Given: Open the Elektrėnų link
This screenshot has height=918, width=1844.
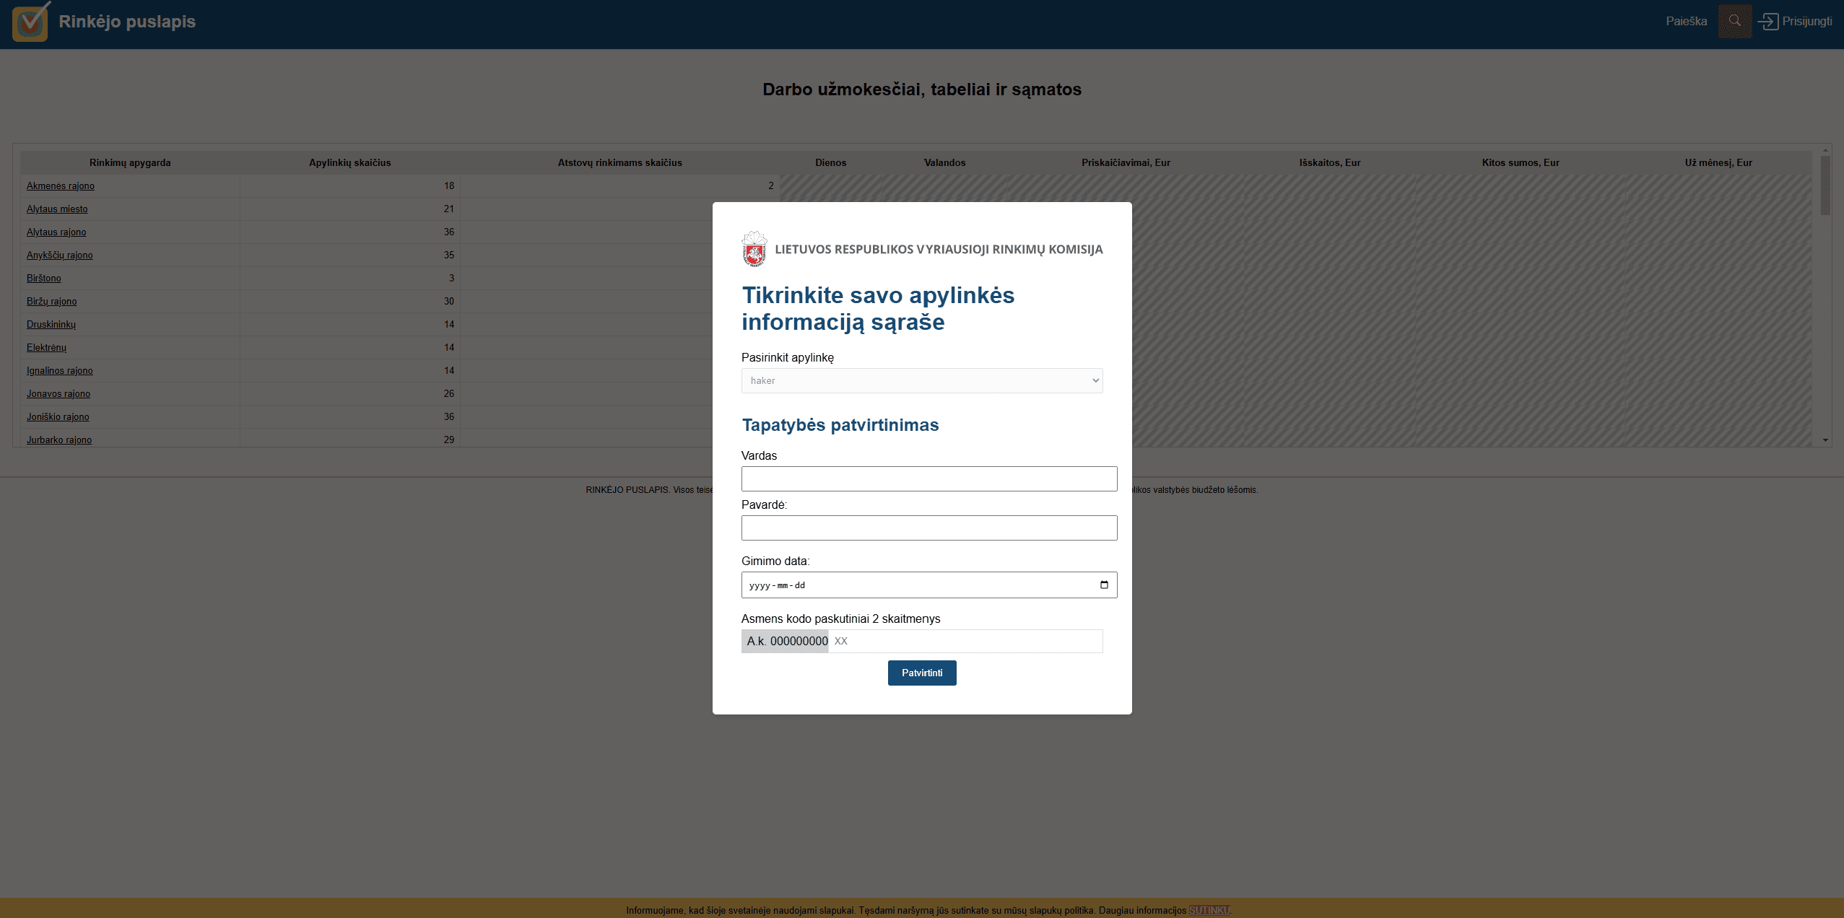Looking at the screenshot, I should (47, 347).
